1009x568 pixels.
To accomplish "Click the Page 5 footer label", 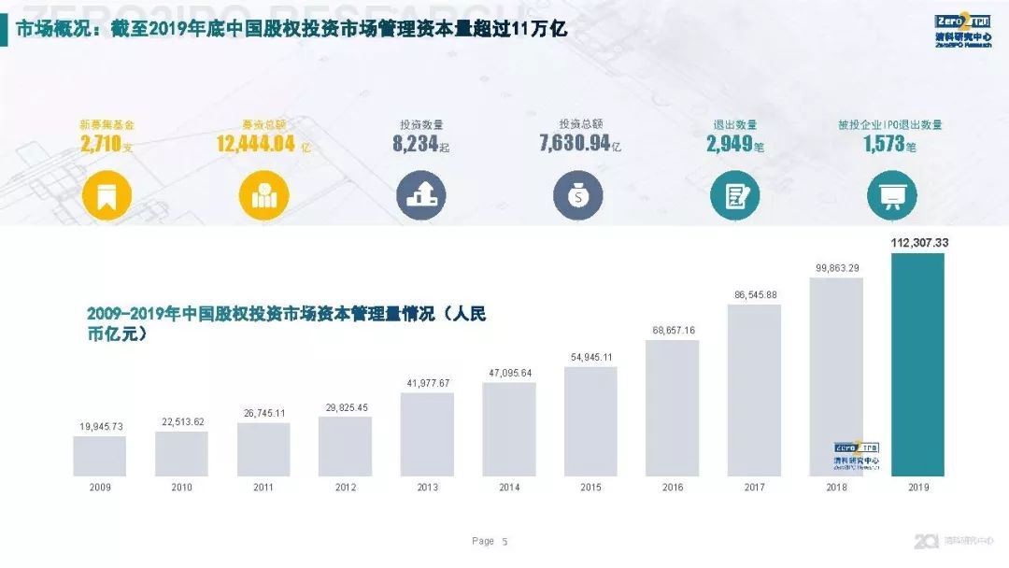I will 490,541.
